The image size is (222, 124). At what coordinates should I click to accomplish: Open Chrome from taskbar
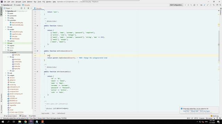pos(25,122)
